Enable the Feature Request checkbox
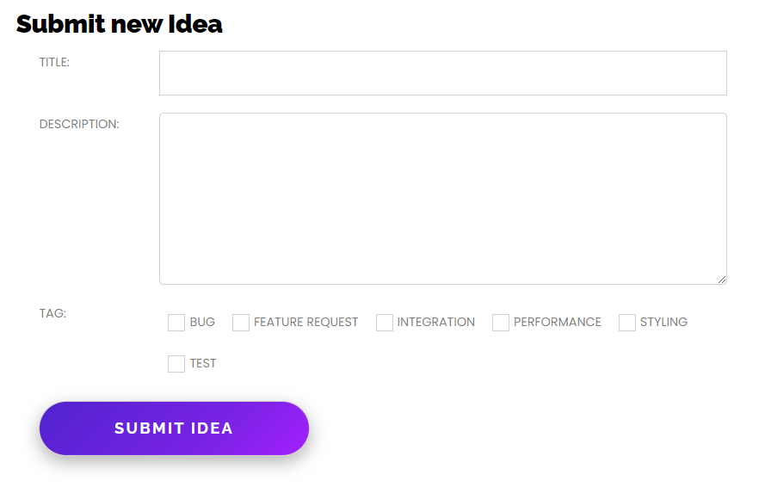Viewport: 765px width, 493px height. 241,323
